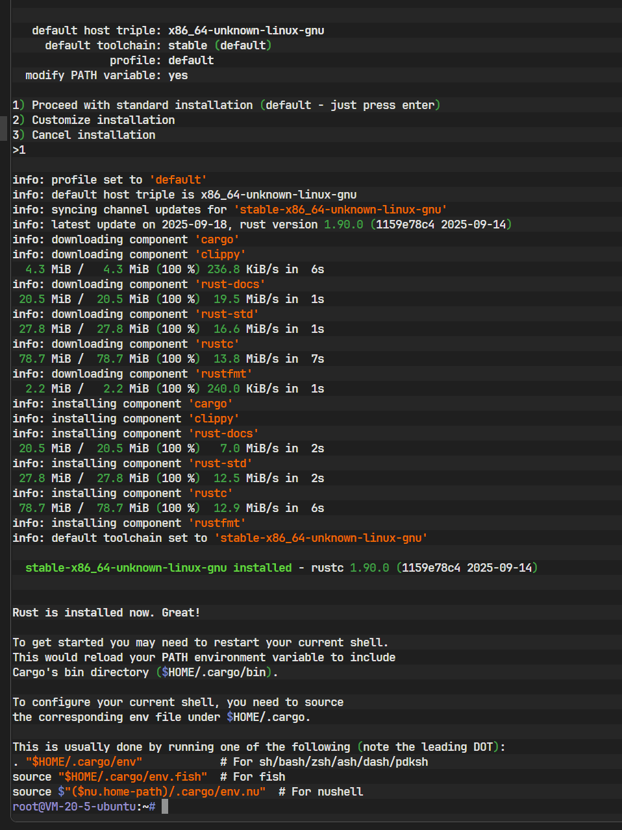Click "installing component 'rust-docs'" line
This screenshot has height=830, width=622.
pos(136,433)
